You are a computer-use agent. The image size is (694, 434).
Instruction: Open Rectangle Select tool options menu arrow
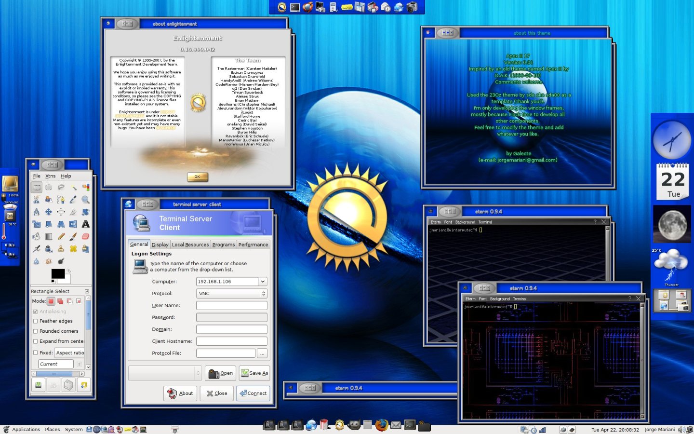87,291
